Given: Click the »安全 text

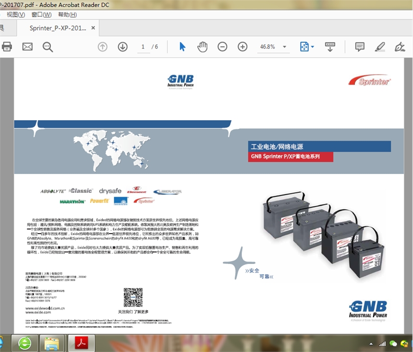Looking at the screenshot, I should pos(252,271).
